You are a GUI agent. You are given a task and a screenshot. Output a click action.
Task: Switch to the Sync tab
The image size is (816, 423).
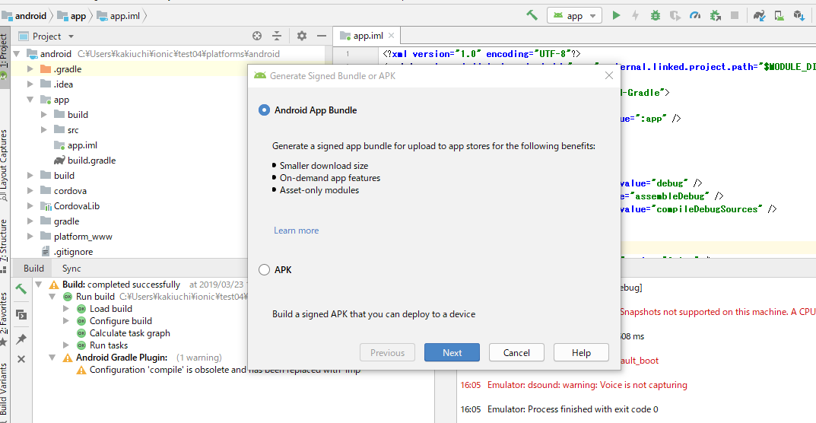(71, 269)
